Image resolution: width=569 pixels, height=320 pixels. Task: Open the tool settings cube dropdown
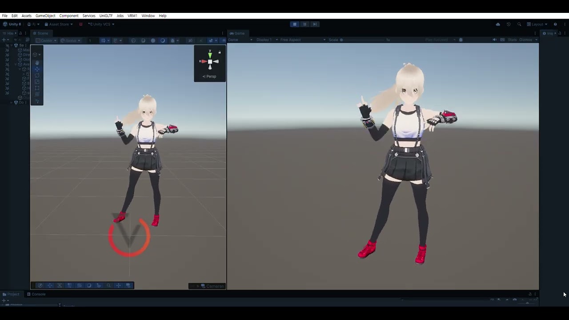tap(37, 55)
